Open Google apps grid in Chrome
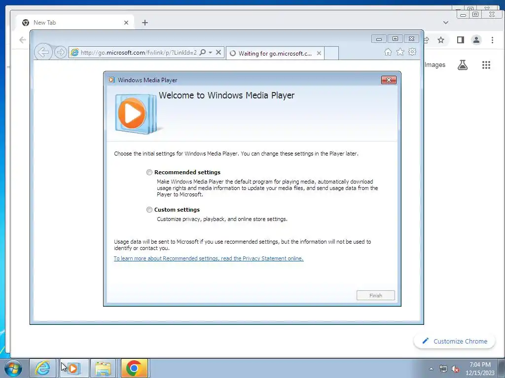 click(486, 65)
